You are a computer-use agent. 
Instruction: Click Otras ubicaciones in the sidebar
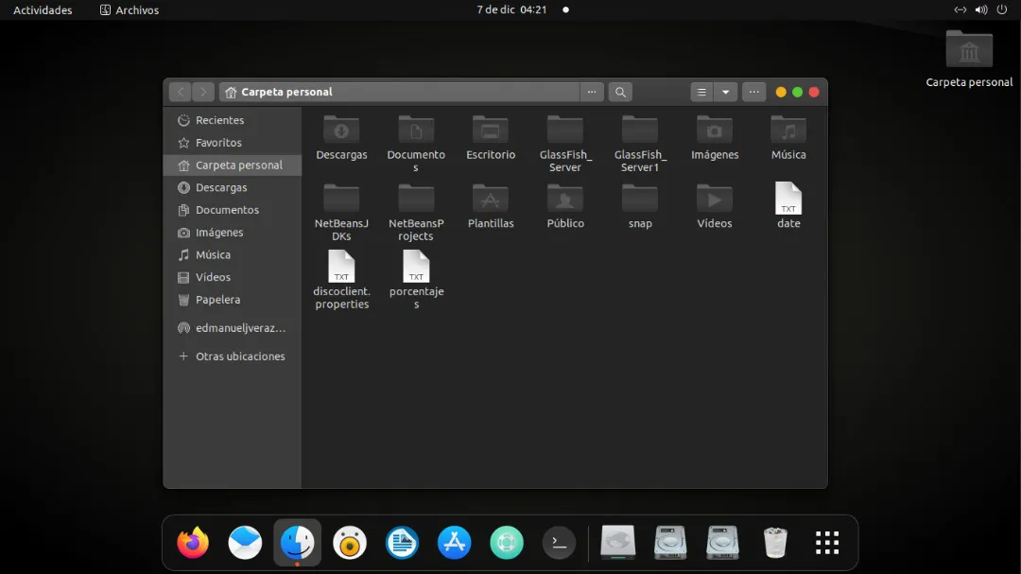233,357
